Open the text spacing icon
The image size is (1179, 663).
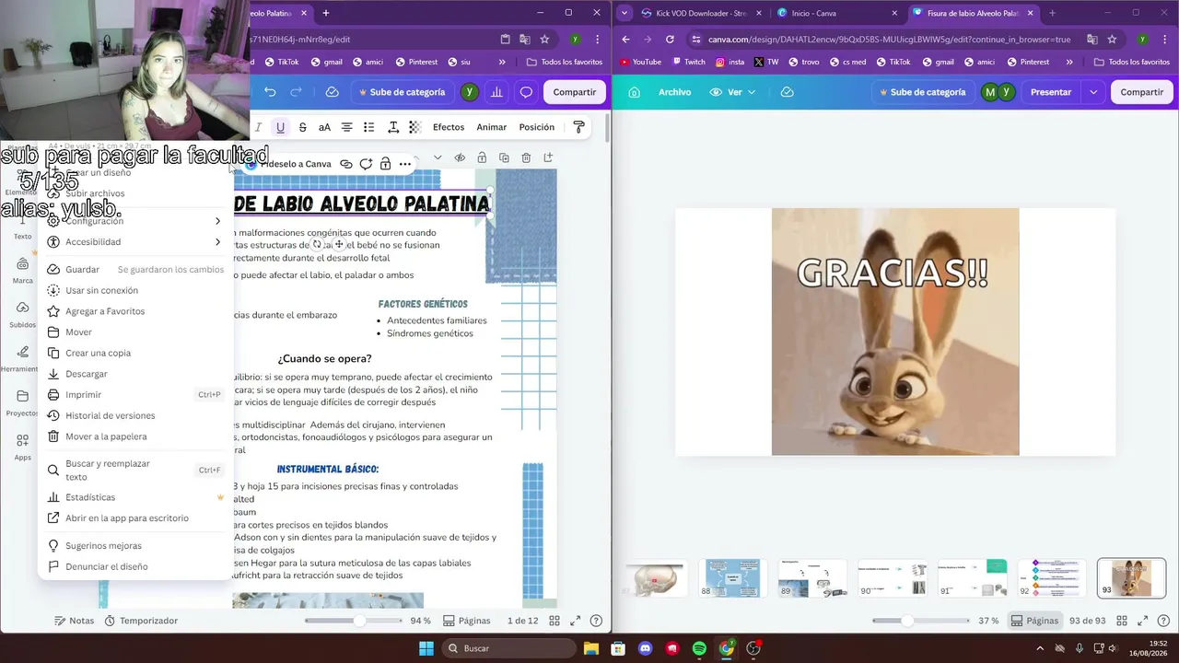coord(392,127)
